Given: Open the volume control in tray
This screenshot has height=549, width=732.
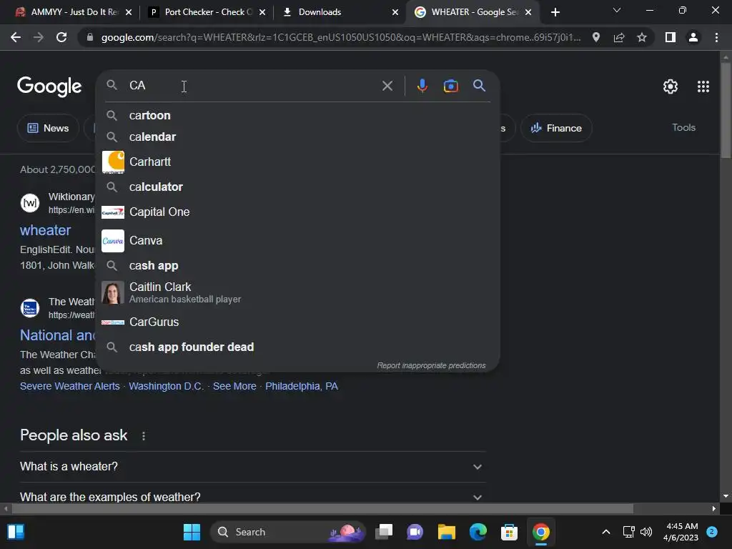Looking at the screenshot, I should pos(646,532).
